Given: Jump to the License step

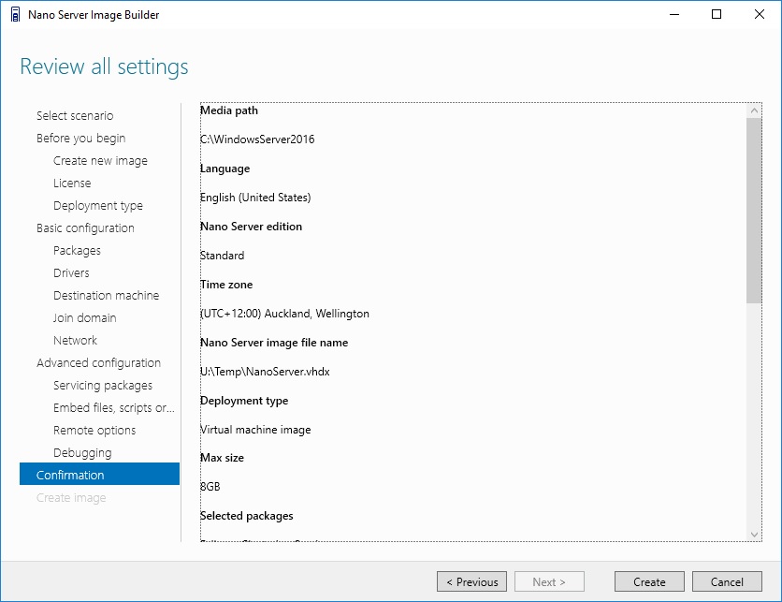Looking at the screenshot, I should pyautogui.click(x=72, y=184).
